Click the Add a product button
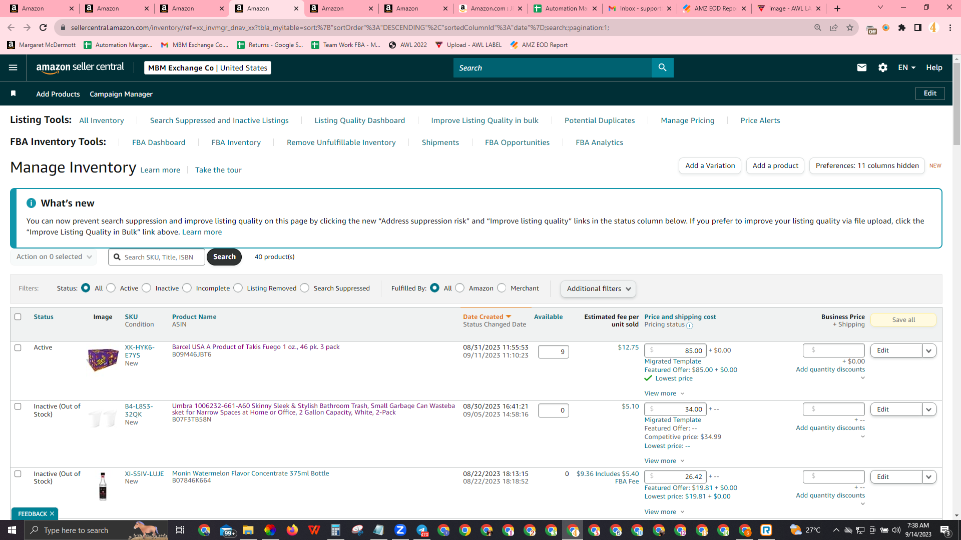The image size is (961, 540). point(775,166)
